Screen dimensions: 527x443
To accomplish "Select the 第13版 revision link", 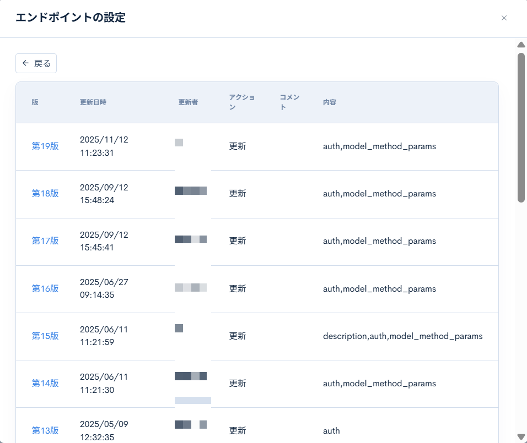I will tap(44, 430).
